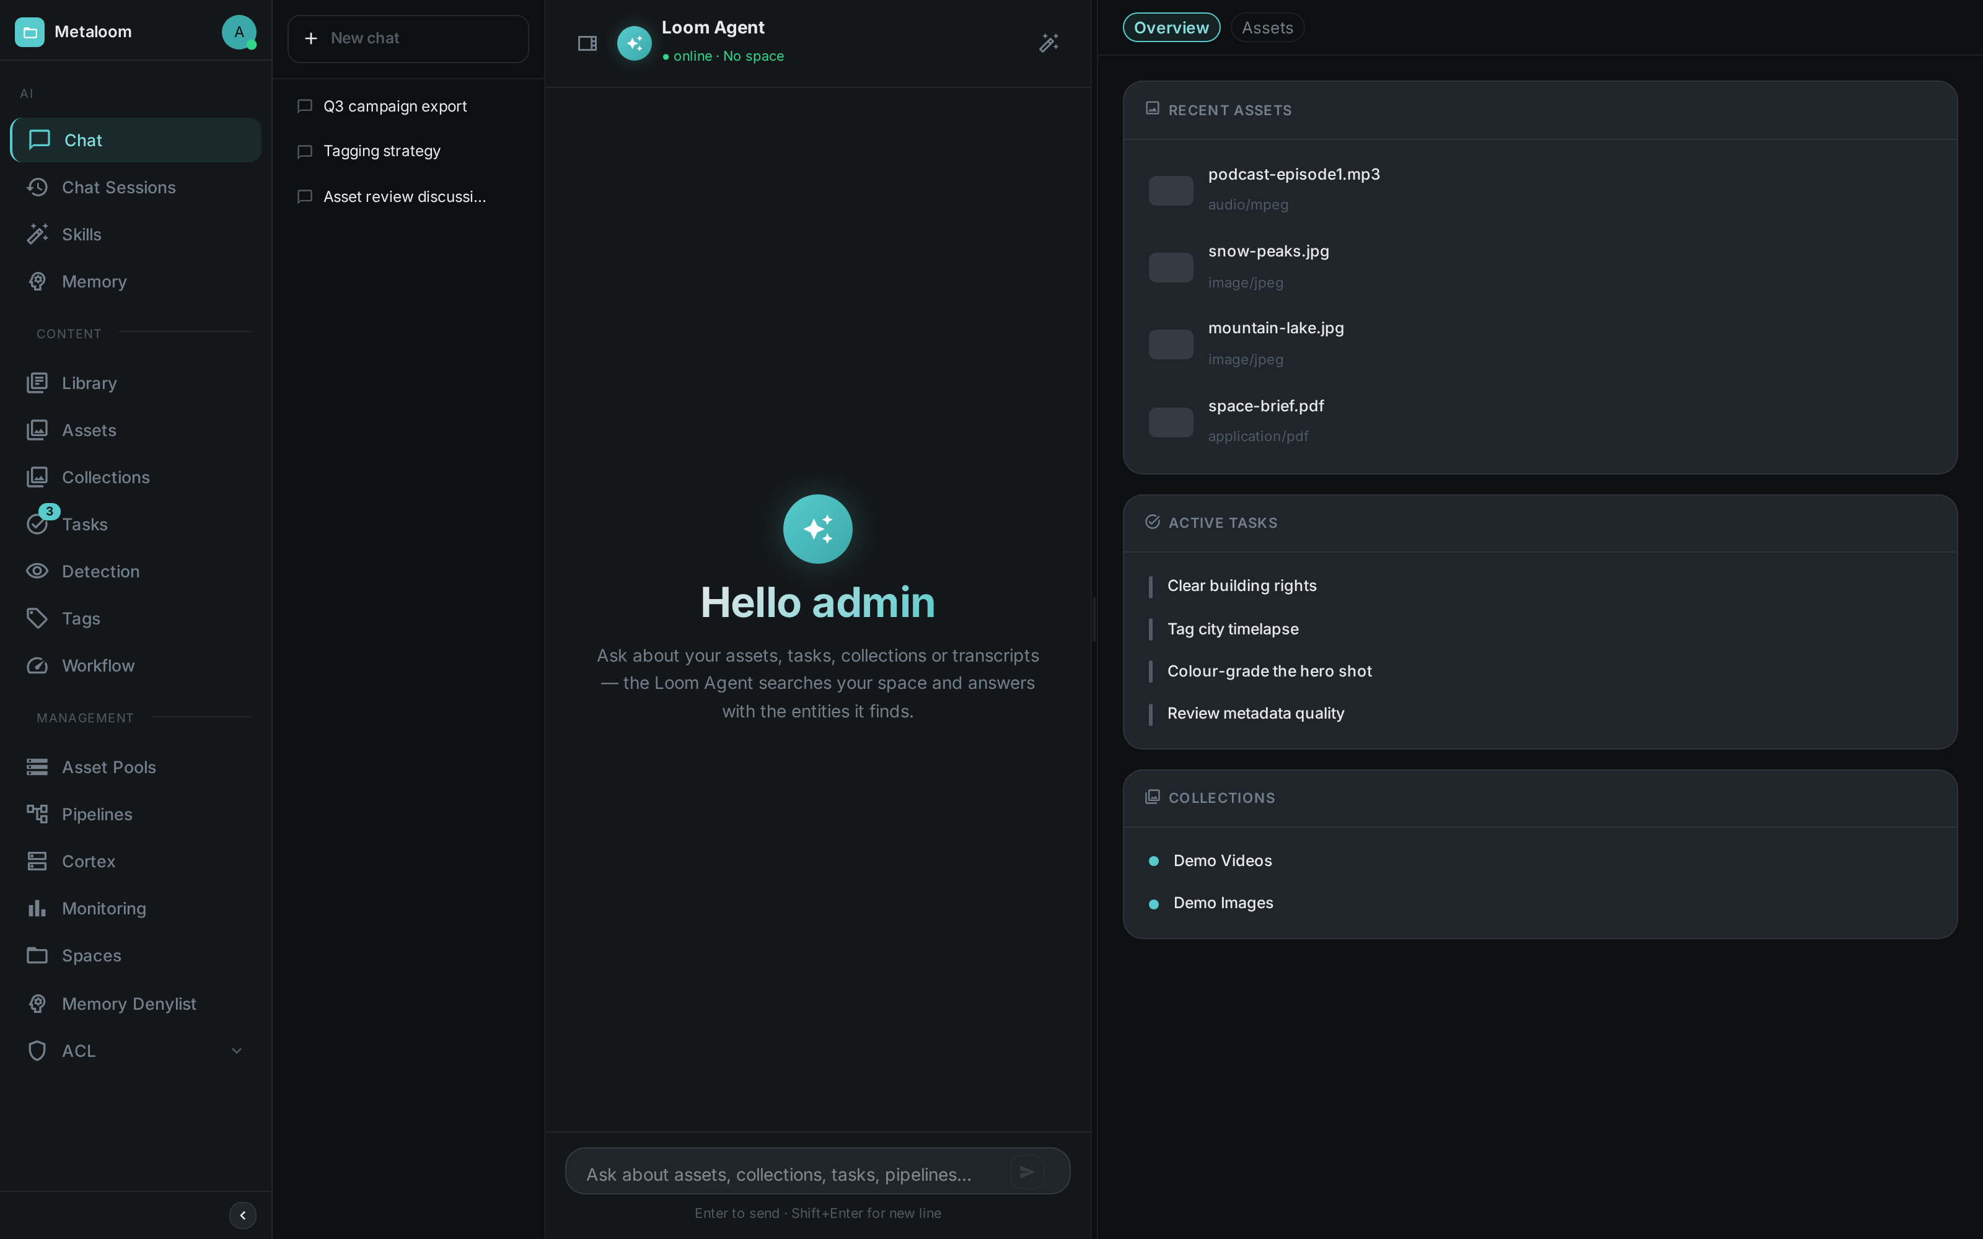Click the large sparkle greeting icon

pyautogui.click(x=818, y=528)
